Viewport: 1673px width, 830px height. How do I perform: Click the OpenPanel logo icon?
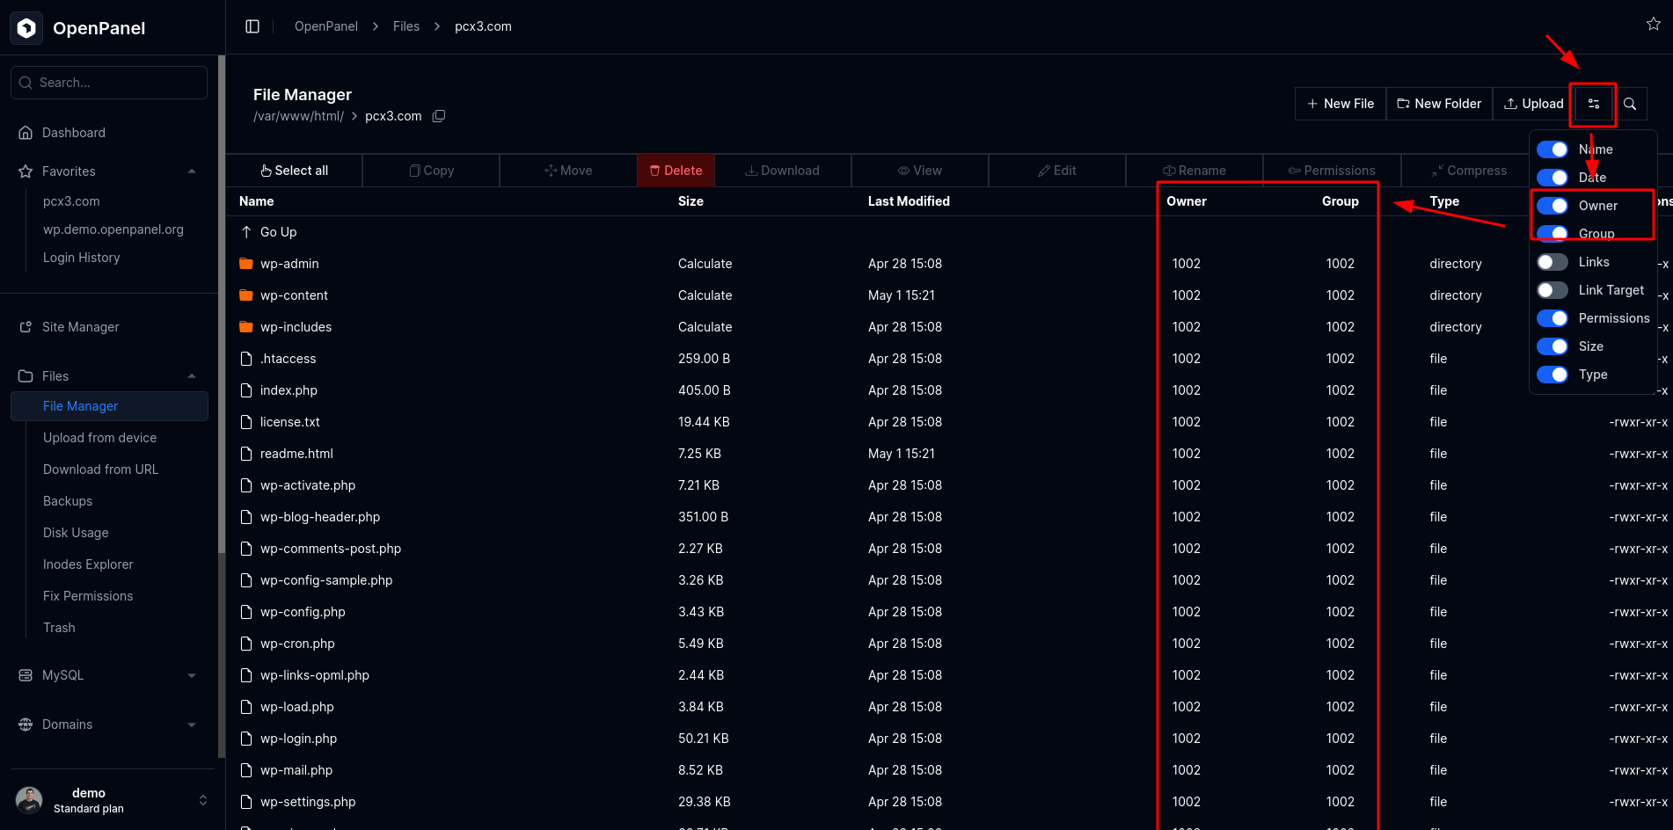(x=26, y=28)
